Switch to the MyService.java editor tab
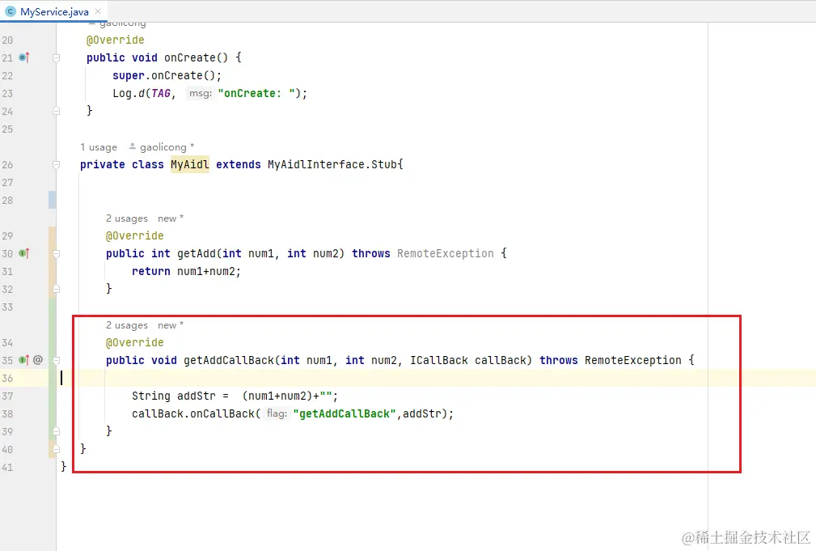Image resolution: width=816 pixels, height=551 pixels. pyautogui.click(x=54, y=11)
